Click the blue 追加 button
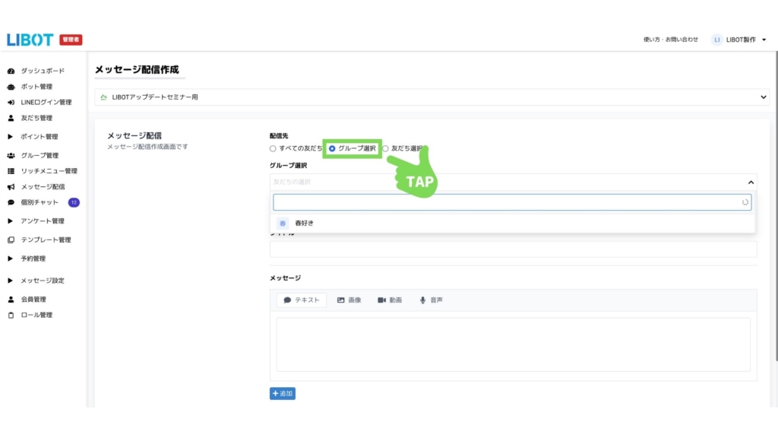 282,394
